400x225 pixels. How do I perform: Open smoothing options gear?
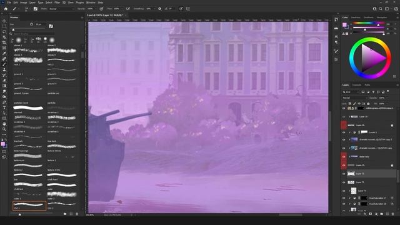(160, 9)
